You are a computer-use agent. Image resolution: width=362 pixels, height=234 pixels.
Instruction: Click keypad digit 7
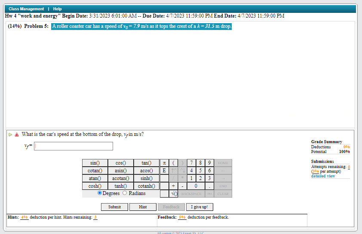(x=191, y=163)
